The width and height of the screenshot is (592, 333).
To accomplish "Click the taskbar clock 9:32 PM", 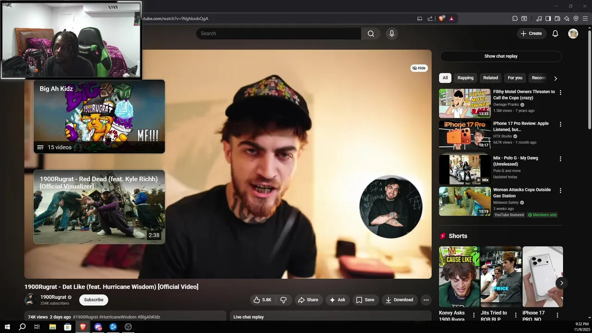I will coord(581,324).
